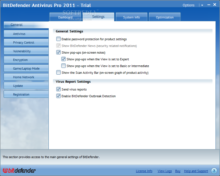
Task: Uncheck Show pop-ups (on-screen notes)
Action: tap(58, 52)
